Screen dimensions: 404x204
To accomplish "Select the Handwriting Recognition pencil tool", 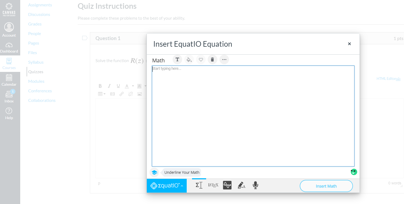I will coord(241,185).
